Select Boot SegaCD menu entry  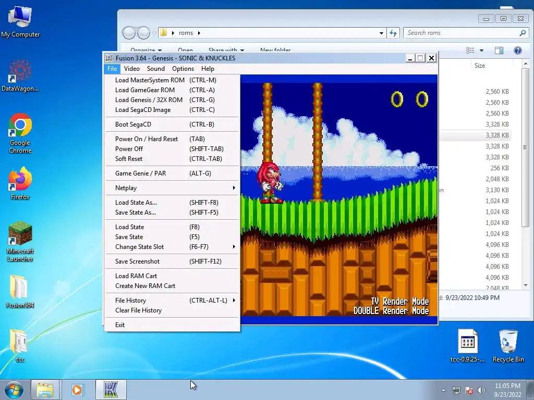pos(172,124)
